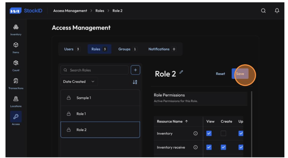The image size is (288, 158).
Task: Click the Create column header
Action: click(x=226, y=121)
